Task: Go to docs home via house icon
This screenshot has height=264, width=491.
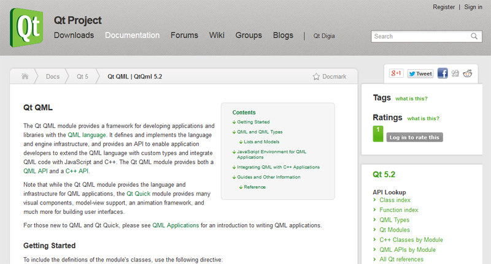Action: 25,77
